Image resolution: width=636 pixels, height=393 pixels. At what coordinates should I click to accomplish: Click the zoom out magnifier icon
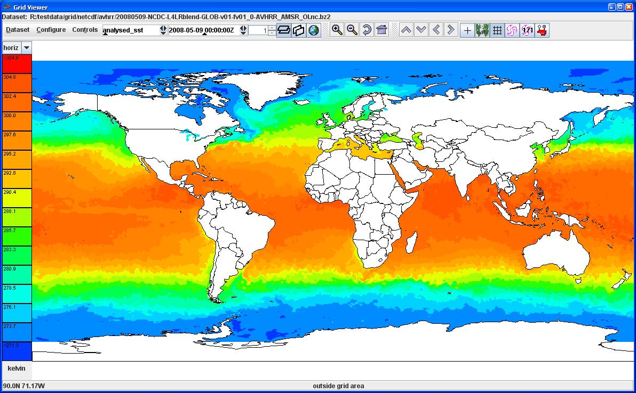[x=352, y=30]
